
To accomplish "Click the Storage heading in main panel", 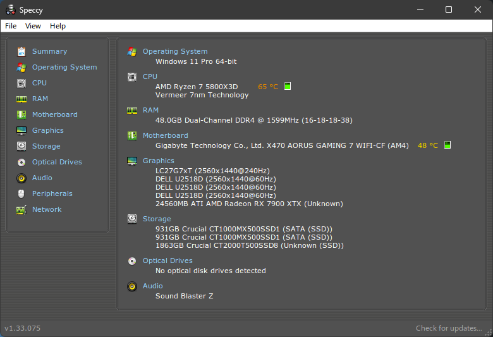I will point(157,219).
